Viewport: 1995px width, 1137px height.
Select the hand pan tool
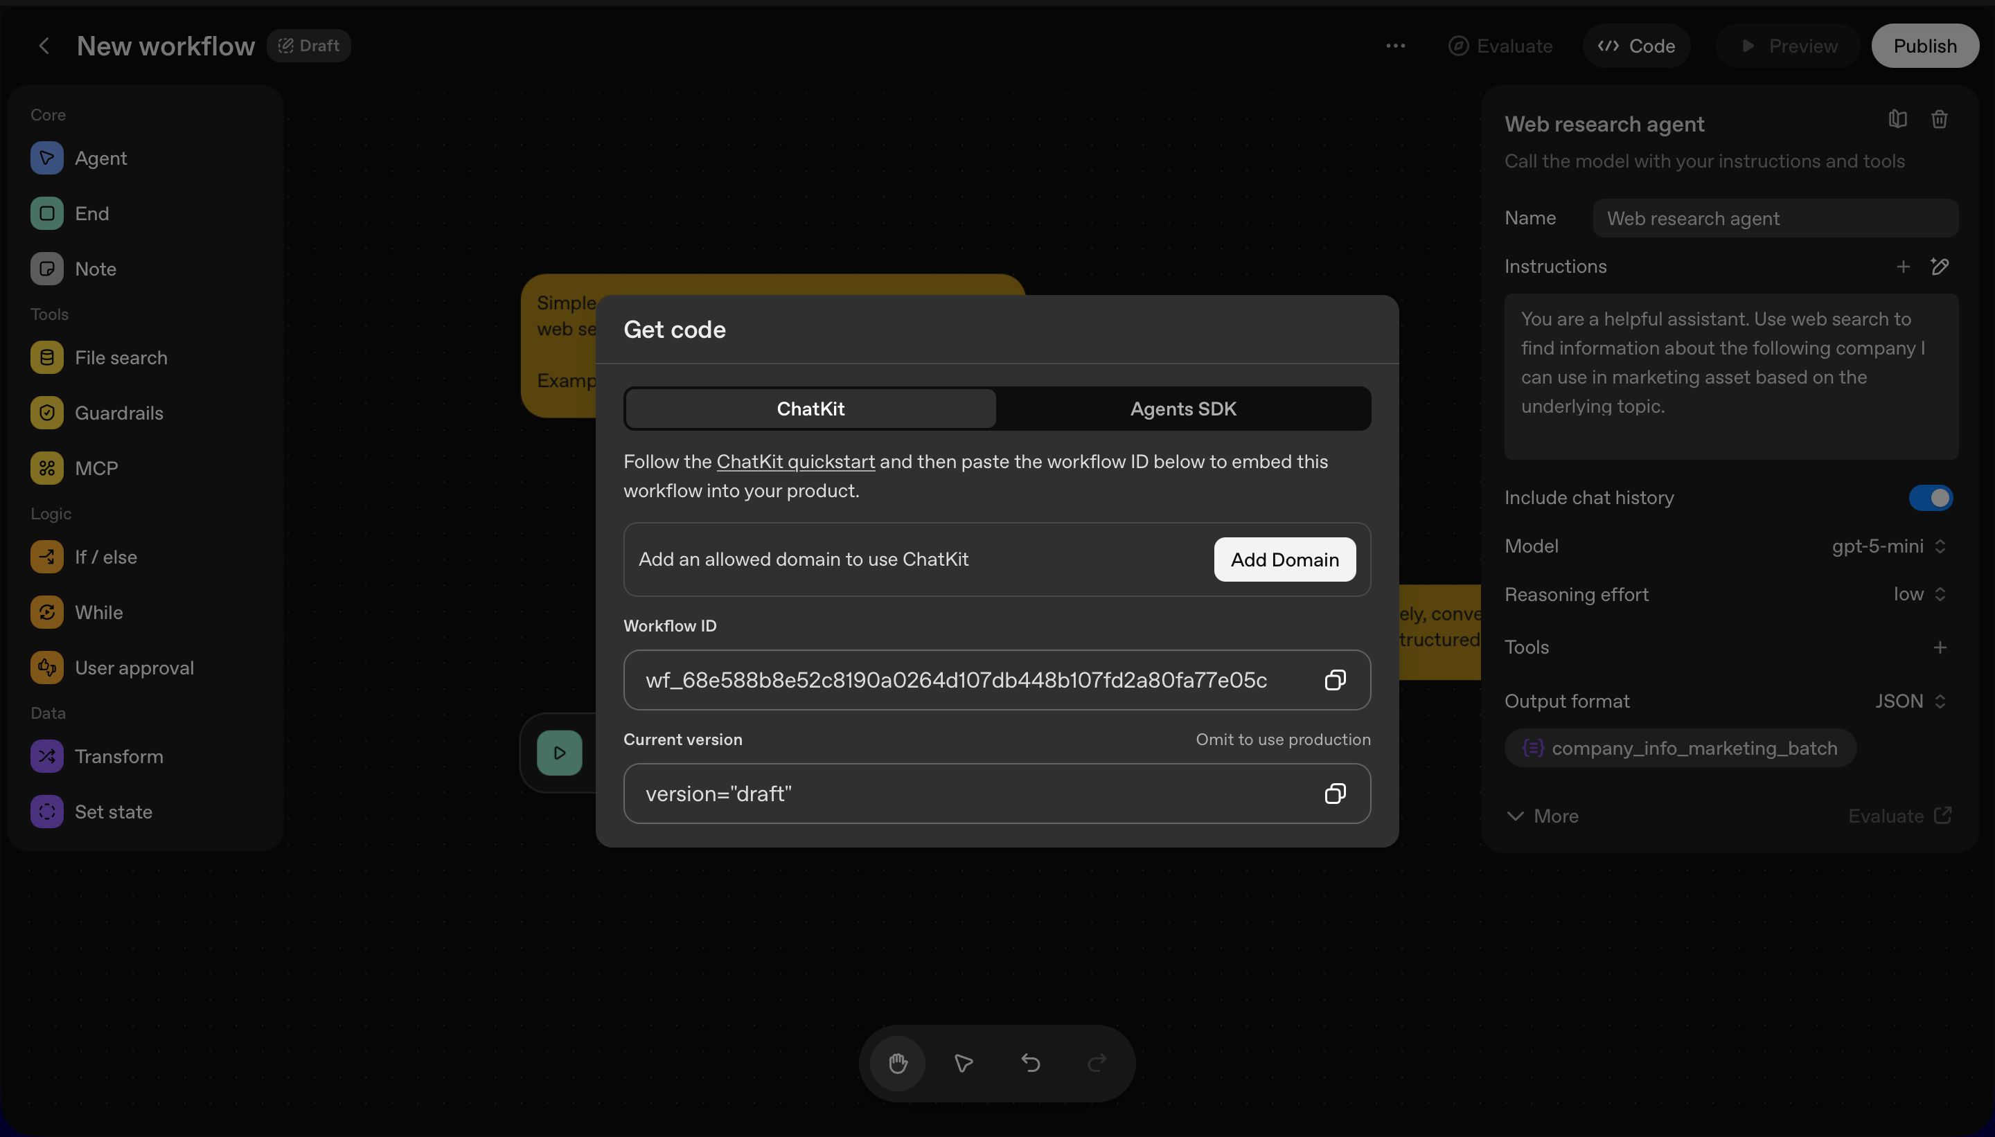pos(898,1063)
